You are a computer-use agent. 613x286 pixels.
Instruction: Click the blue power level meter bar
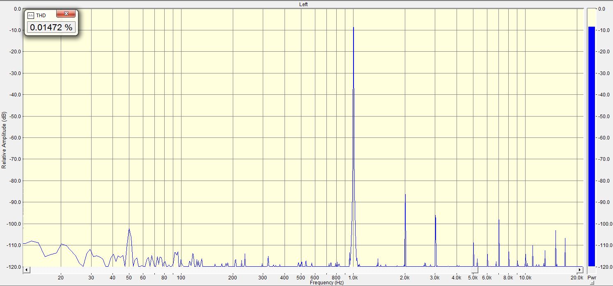tap(591, 146)
